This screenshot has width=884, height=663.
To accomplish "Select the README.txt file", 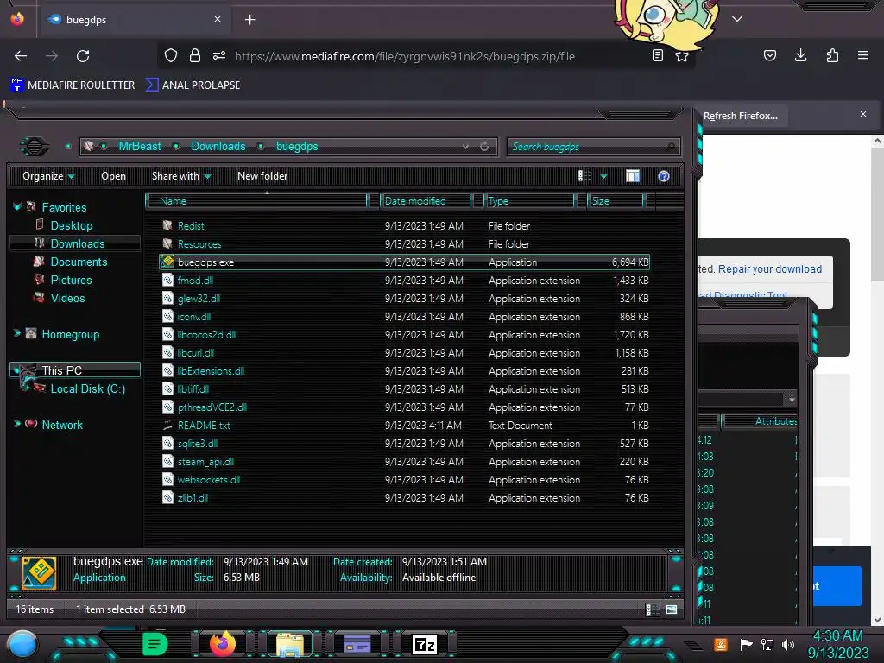I will click(x=204, y=425).
